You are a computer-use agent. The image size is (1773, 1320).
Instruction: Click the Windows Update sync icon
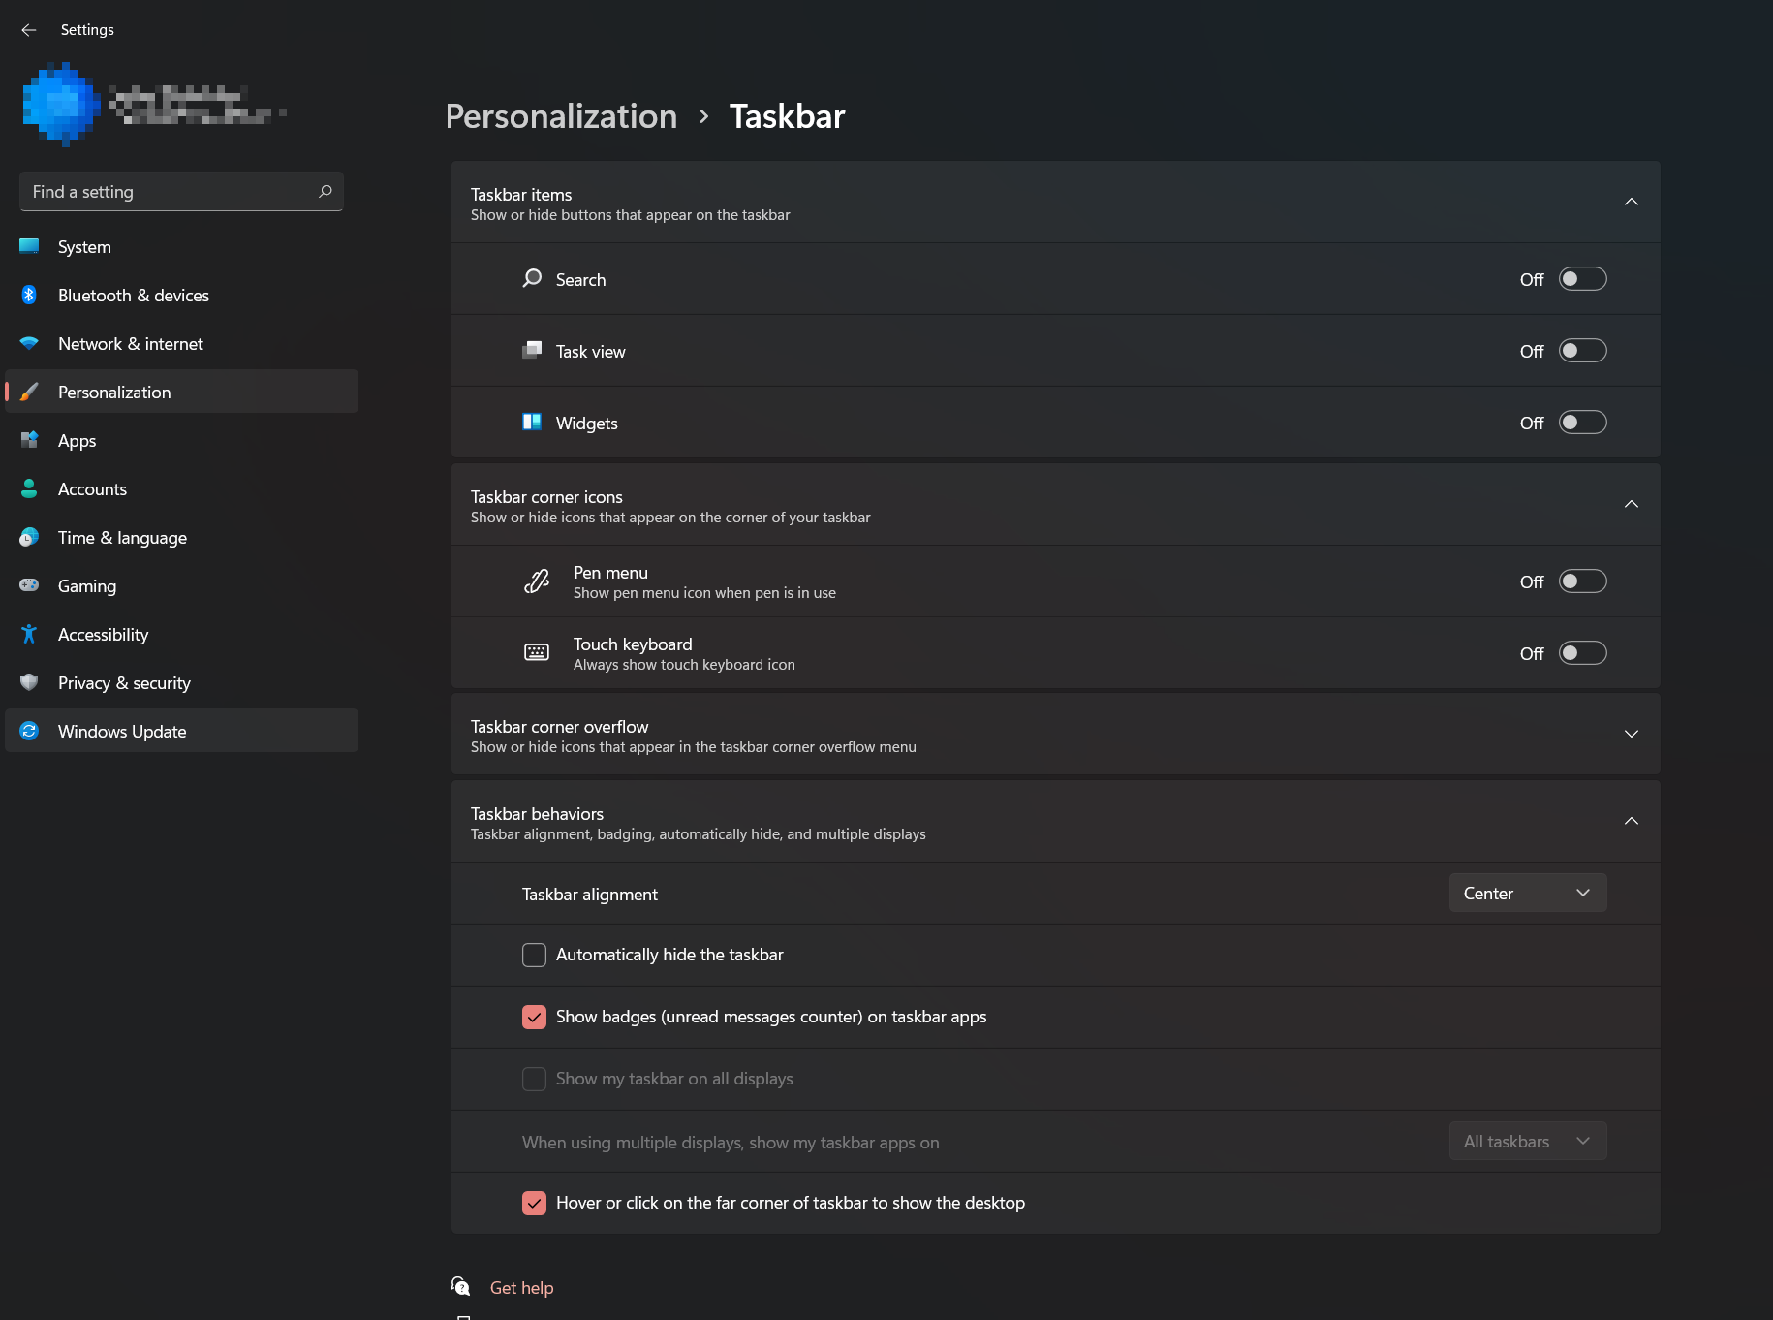(x=29, y=731)
